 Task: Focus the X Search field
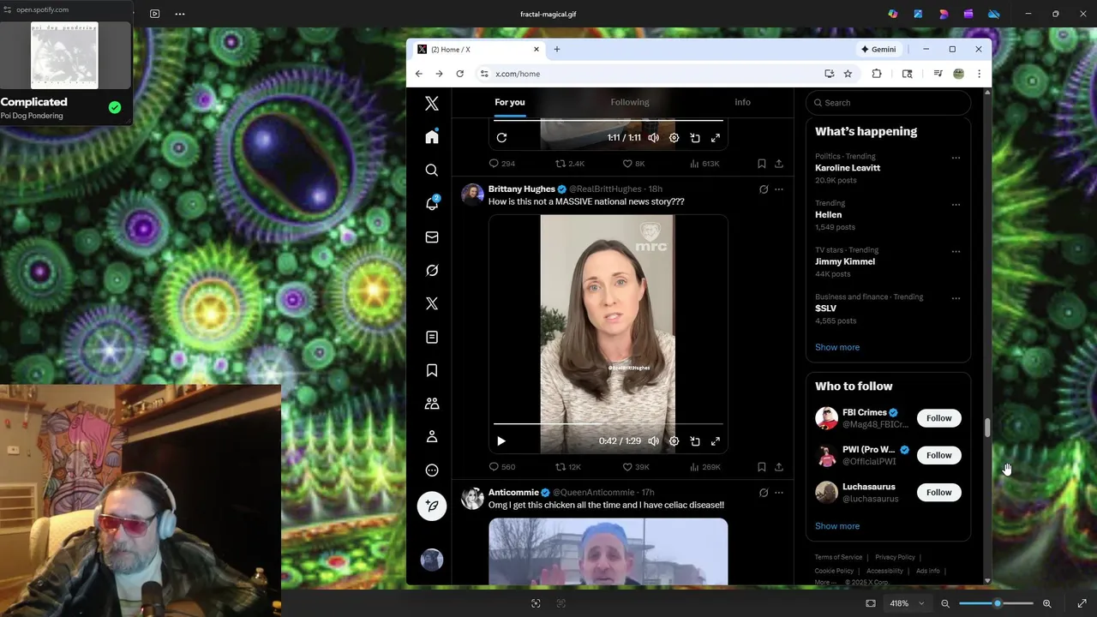click(x=888, y=103)
